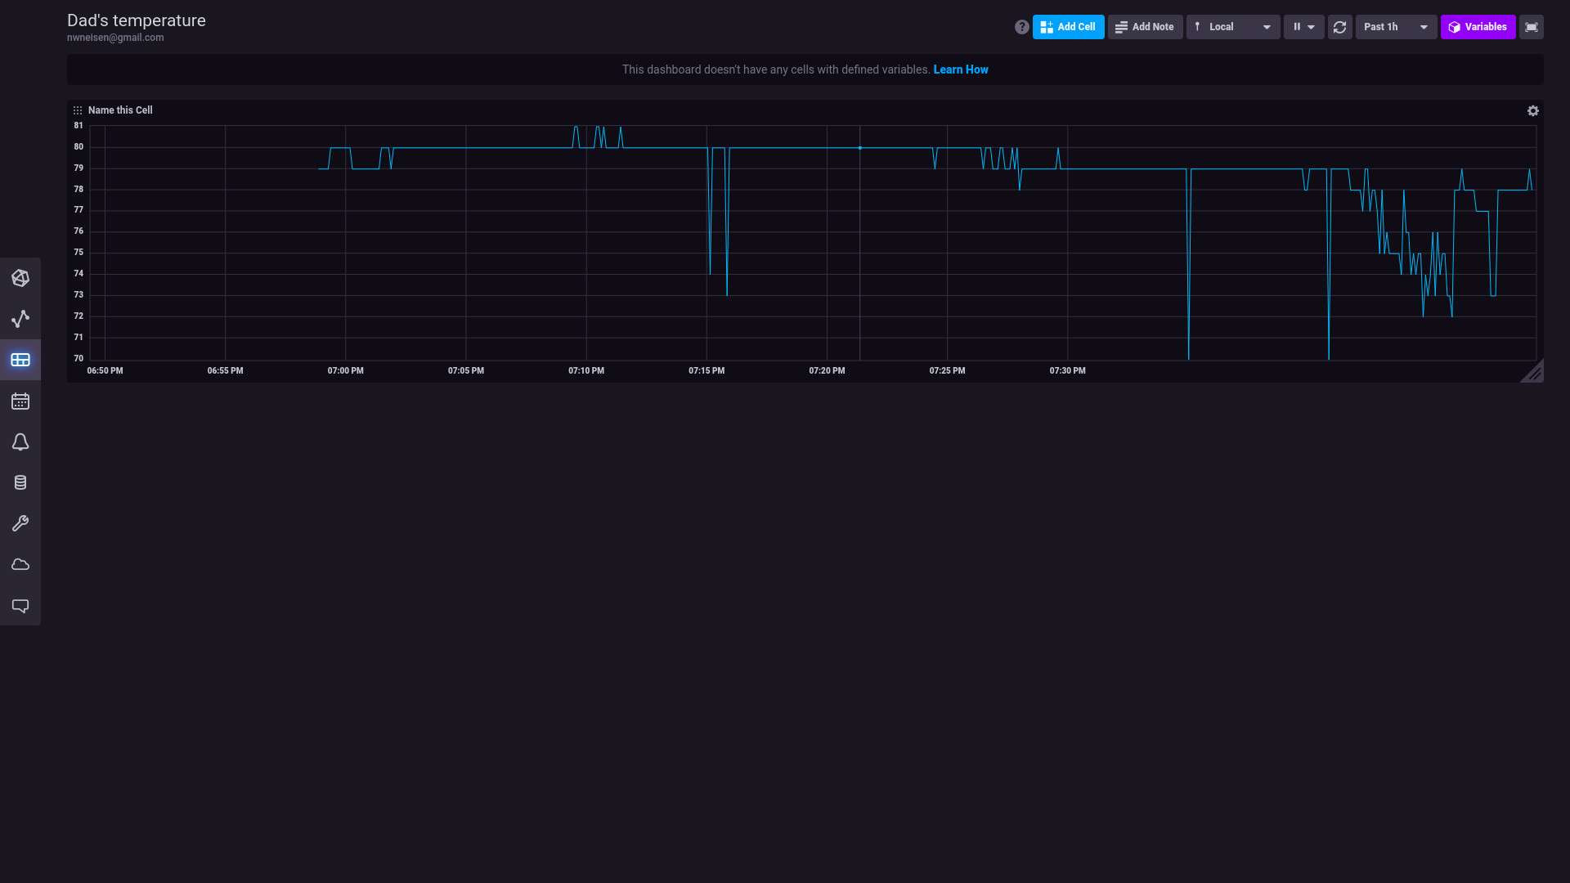Open the Local timezone dropdown

[1233, 27]
